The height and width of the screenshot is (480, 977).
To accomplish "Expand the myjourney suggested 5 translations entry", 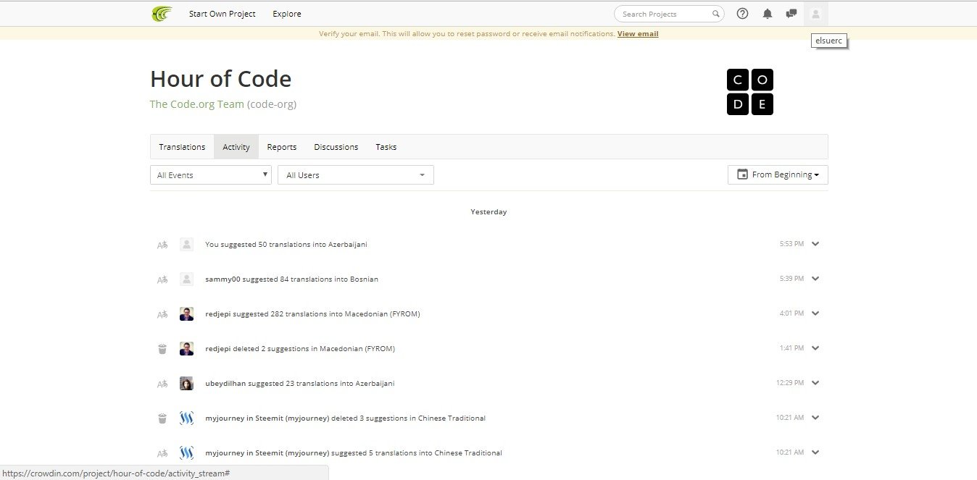I will coord(815,452).
